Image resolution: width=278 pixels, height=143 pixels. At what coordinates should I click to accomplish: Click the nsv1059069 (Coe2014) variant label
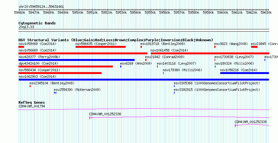tap(37, 44)
